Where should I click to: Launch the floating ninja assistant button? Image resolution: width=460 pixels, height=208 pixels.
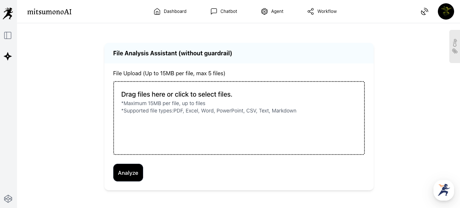pos(443,190)
